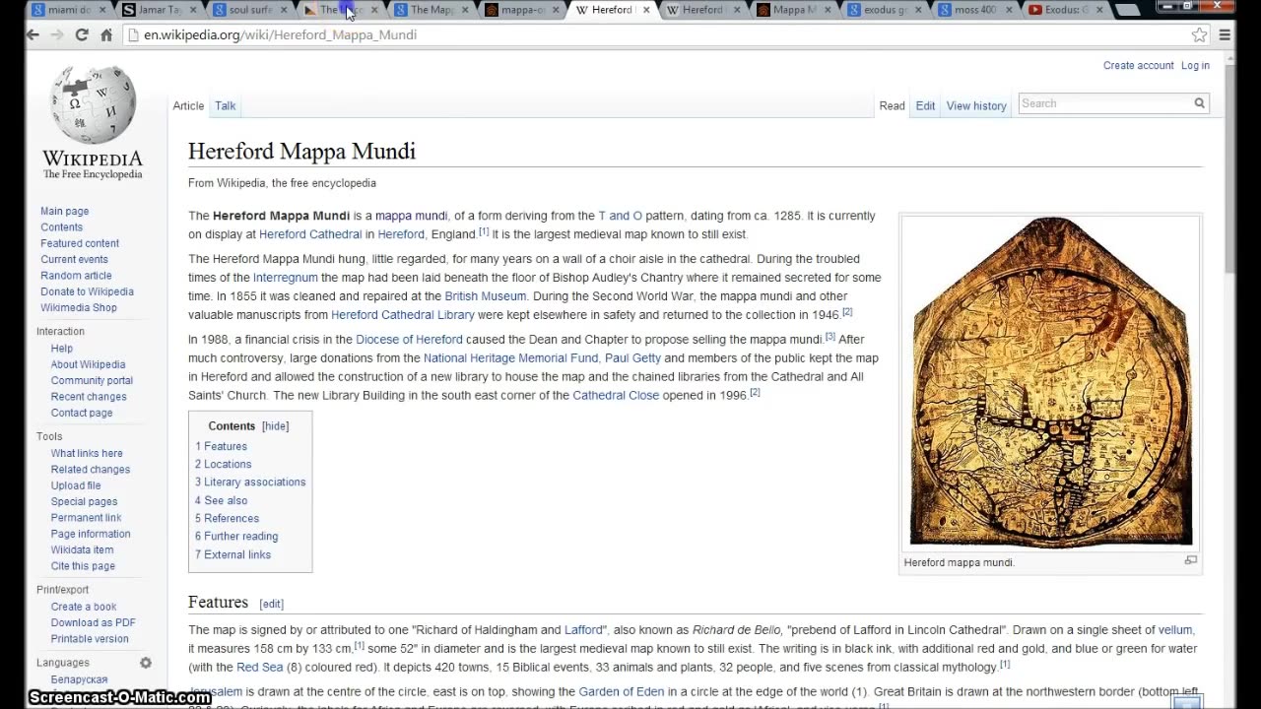
Task: Click the National Heritage Memorial Fund link
Action: click(x=511, y=358)
